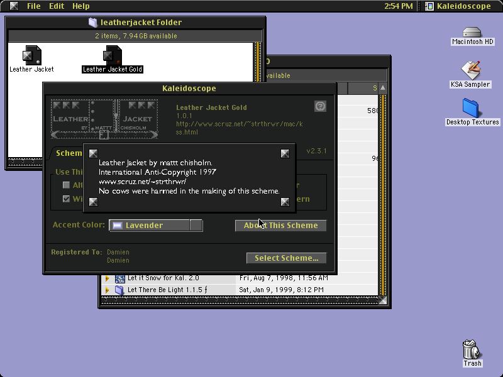Viewport: 503px width, 377px height.
Task: Click the Leather Jacket scheme logo banner
Action: pos(104,119)
